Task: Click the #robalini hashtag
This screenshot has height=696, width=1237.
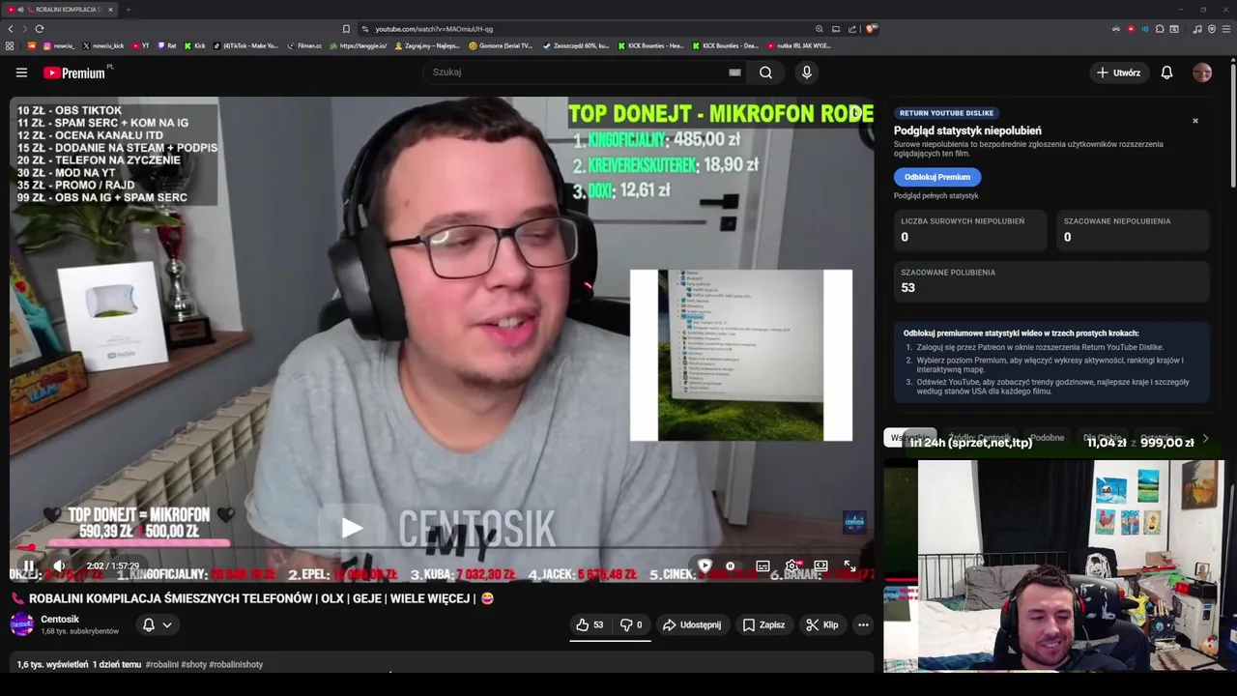Action: [162, 665]
